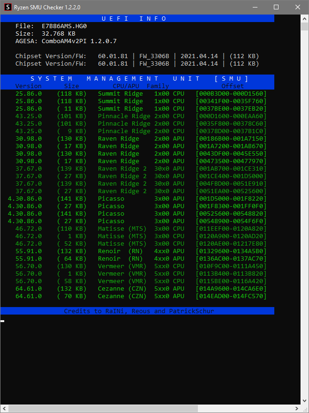Click offset [000D1600-000EAA60]
The image size is (309, 413).
231,116
